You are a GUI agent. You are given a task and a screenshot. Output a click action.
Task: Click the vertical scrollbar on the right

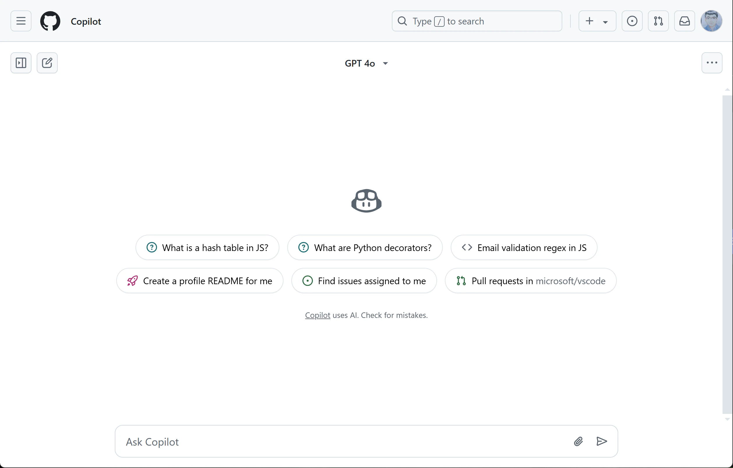coord(727,255)
